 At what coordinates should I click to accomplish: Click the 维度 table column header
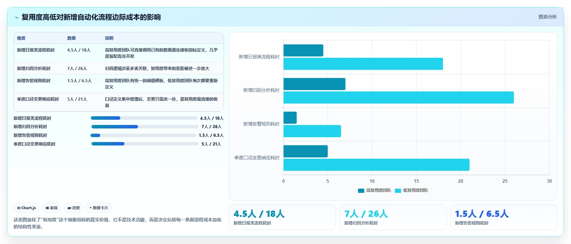tap(21, 38)
